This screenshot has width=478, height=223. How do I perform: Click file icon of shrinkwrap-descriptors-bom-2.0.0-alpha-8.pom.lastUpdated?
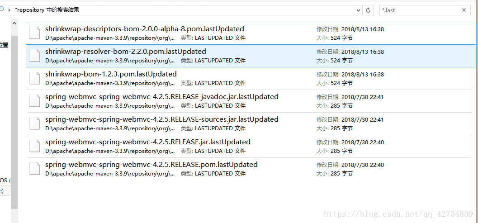tap(35, 33)
